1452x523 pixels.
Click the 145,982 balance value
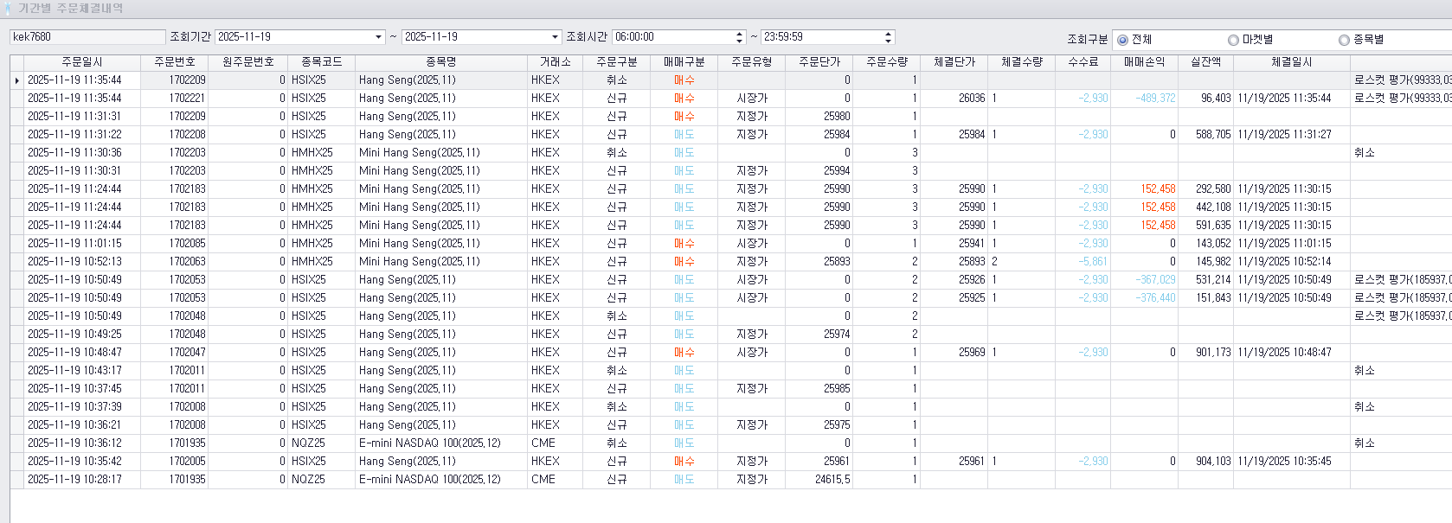click(x=1213, y=261)
